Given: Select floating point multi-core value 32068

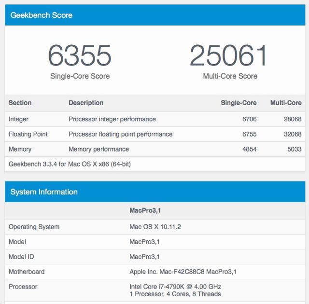Looking at the screenshot, I should [x=293, y=134].
